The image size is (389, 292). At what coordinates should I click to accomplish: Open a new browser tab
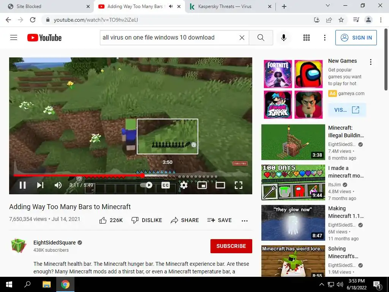pyautogui.click(x=284, y=6)
